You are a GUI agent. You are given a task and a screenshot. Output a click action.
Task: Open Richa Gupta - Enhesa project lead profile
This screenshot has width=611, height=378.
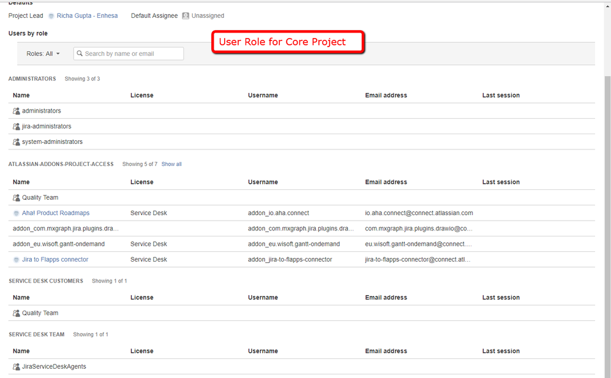click(x=87, y=15)
